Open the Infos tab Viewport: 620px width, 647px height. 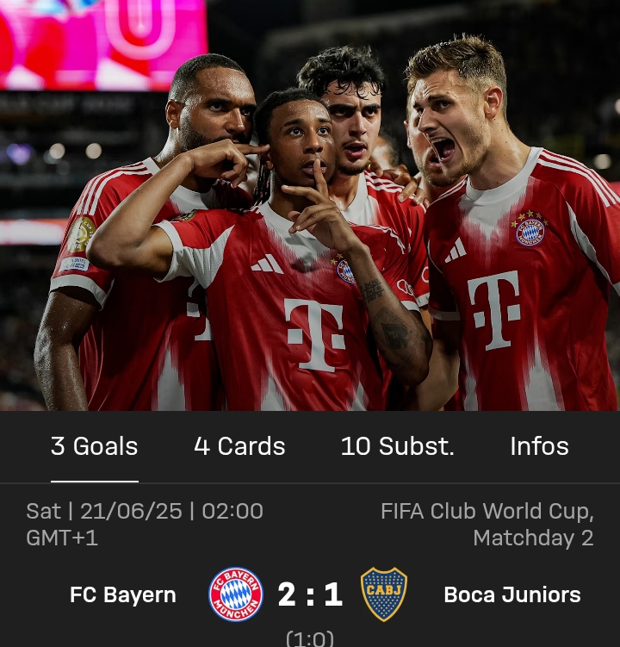(x=540, y=446)
